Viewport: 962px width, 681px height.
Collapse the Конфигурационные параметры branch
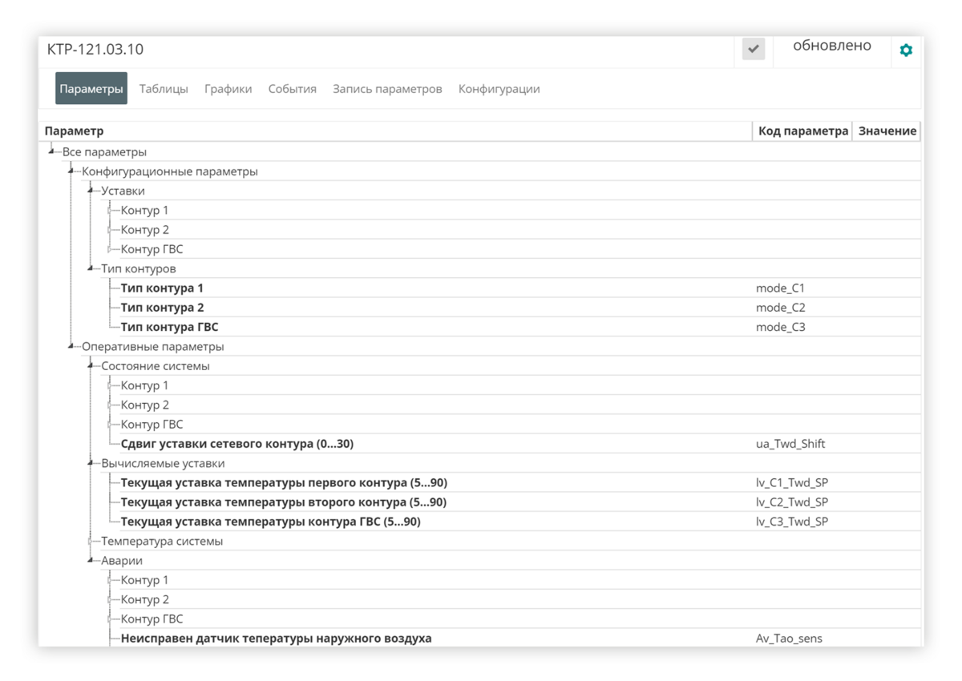point(71,171)
